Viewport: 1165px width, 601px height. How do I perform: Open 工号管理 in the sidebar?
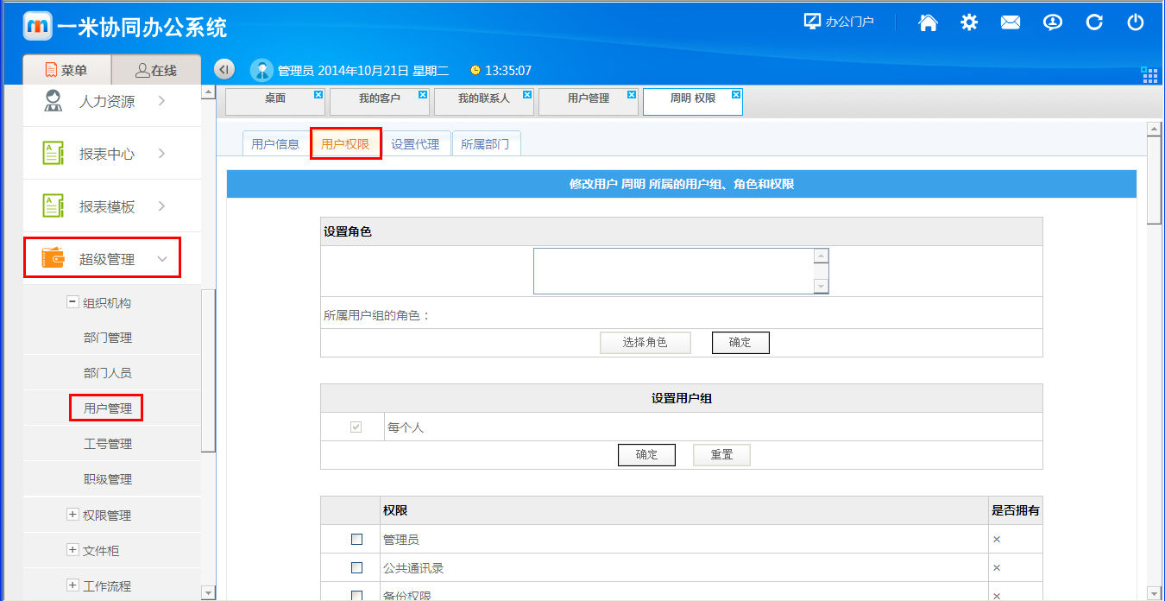pyautogui.click(x=108, y=444)
